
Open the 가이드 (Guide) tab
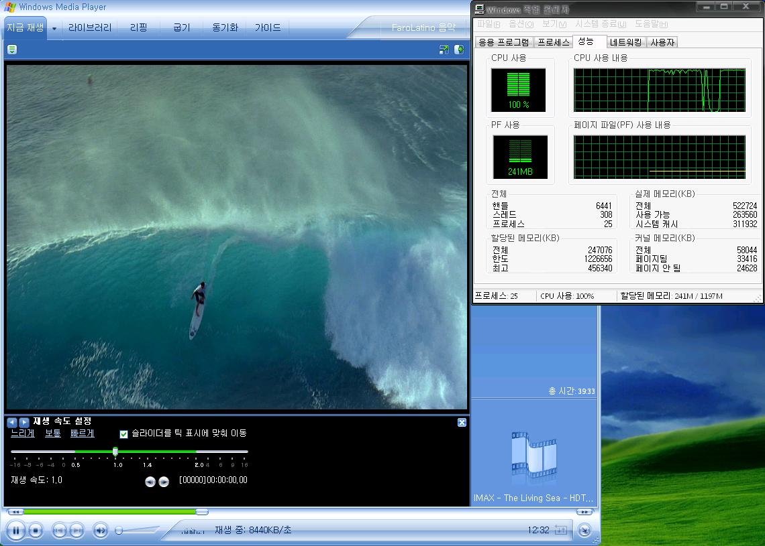268,27
